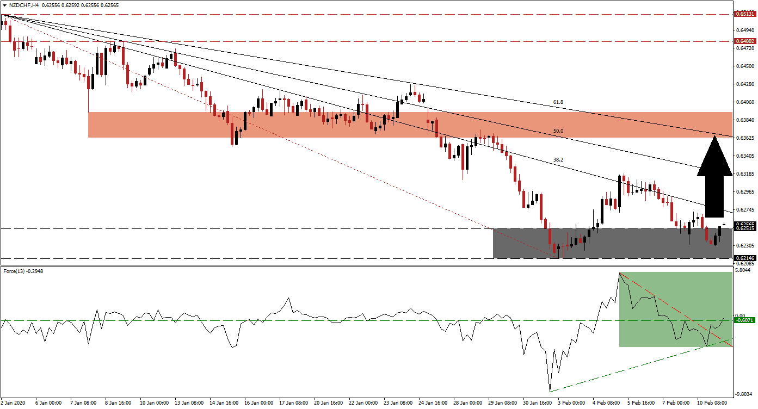Click the 7 Feb 00:00 time label
Screen dimensions: 758x409
click(x=676, y=403)
